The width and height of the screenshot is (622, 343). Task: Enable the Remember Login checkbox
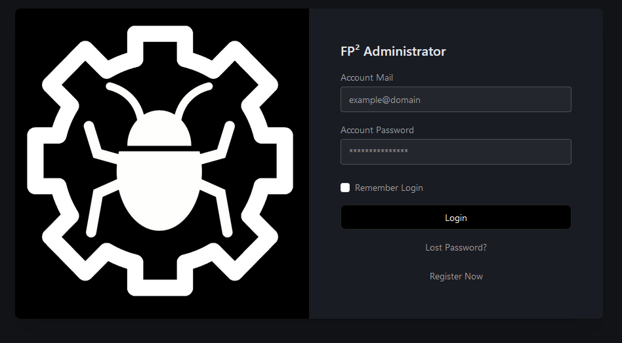point(345,188)
